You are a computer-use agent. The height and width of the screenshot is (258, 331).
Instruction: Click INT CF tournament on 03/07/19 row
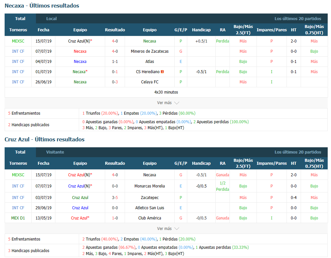click(x=18, y=198)
